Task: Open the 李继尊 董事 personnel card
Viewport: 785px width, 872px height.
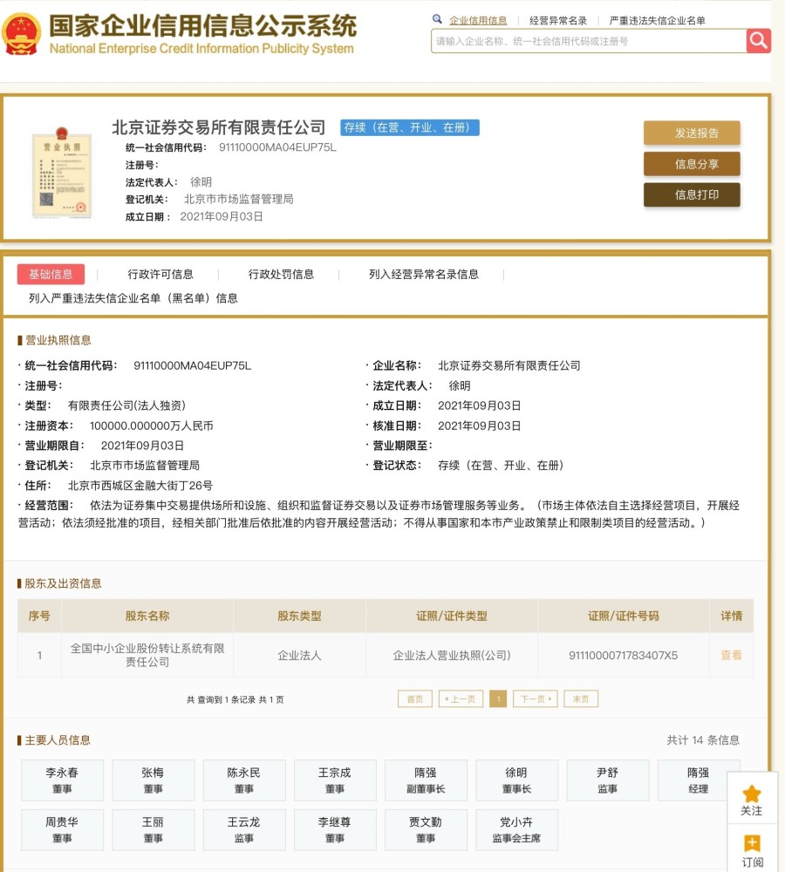Action: pos(335,830)
